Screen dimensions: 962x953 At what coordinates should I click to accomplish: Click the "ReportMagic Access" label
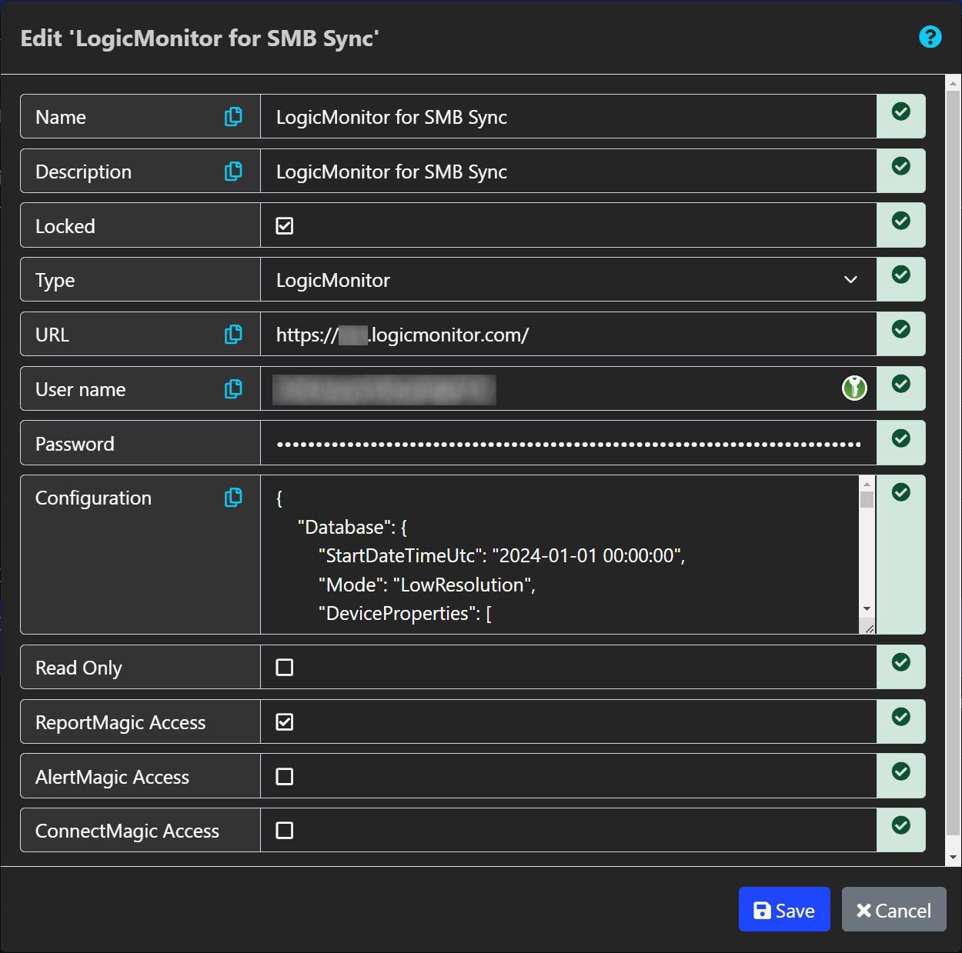point(121,722)
